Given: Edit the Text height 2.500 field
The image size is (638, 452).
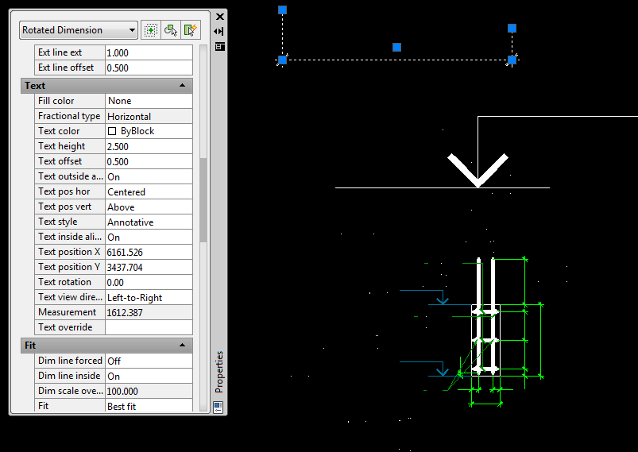Looking at the screenshot, I should pos(149,146).
